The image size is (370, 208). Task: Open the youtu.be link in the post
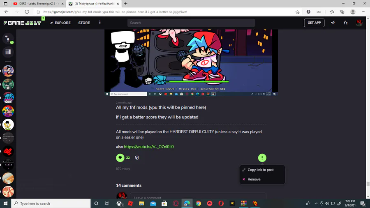149,147
